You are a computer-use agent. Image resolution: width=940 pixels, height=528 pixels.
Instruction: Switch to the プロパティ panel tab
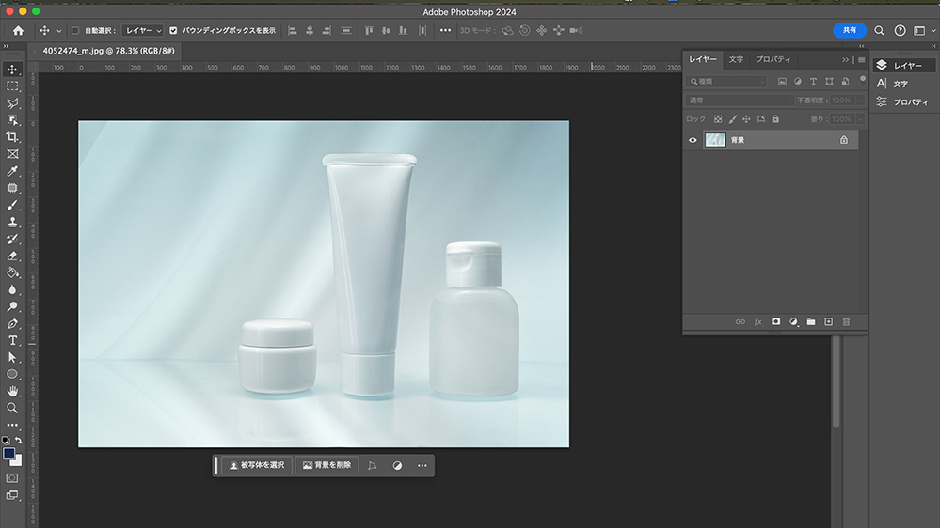click(x=773, y=59)
